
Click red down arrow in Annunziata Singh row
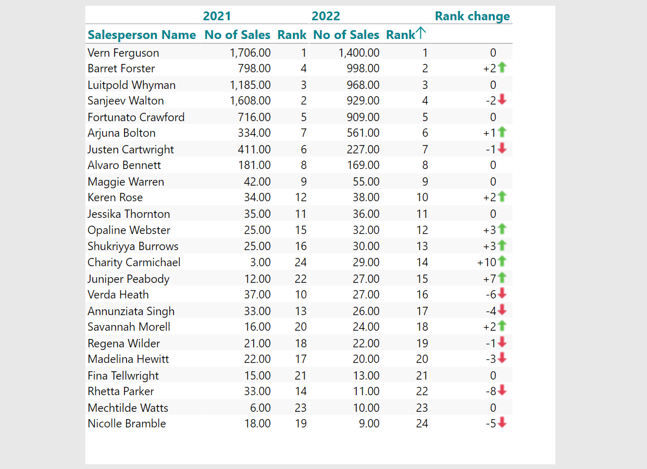[502, 311]
